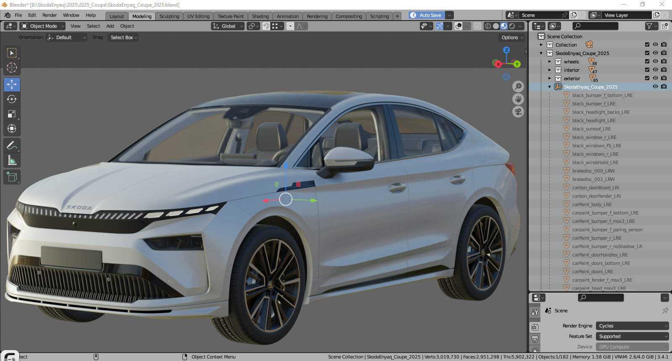
Task: Select the Scale tool
Action: tap(12, 114)
